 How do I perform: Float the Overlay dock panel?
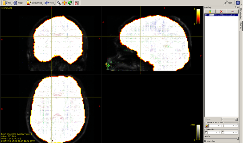pos(236,7)
